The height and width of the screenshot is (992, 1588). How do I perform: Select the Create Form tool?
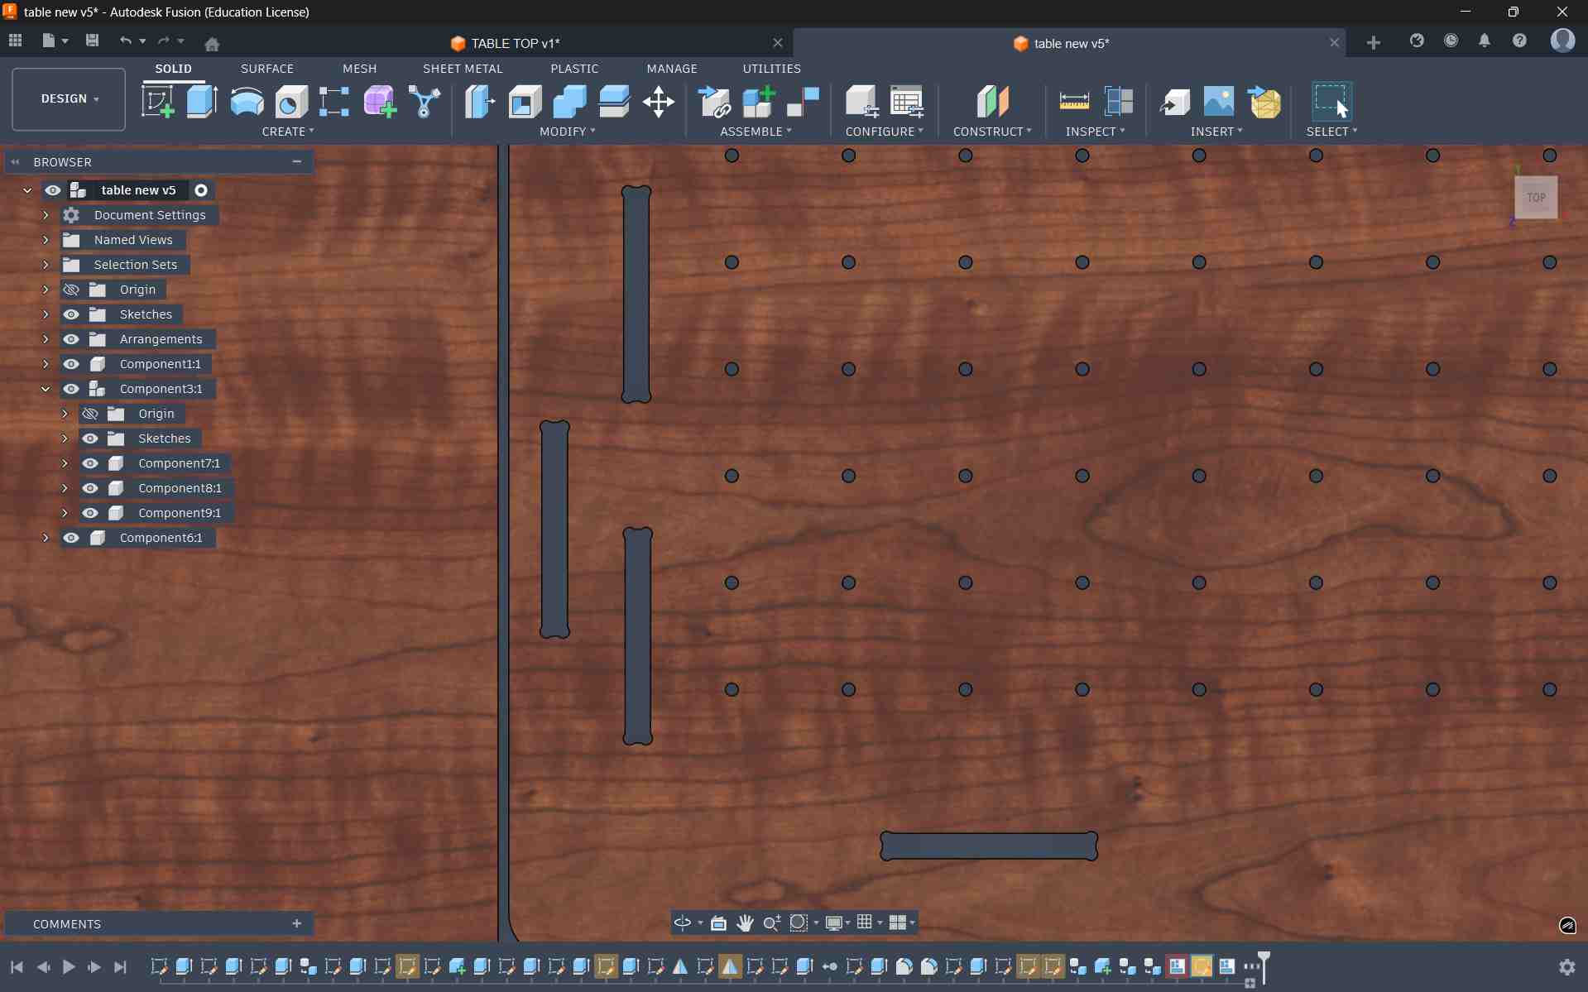[x=380, y=102]
